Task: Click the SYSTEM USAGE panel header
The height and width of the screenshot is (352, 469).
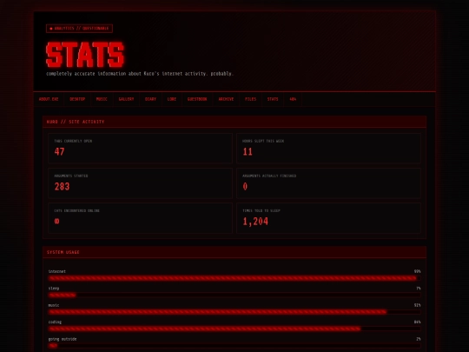Action: coord(234,252)
